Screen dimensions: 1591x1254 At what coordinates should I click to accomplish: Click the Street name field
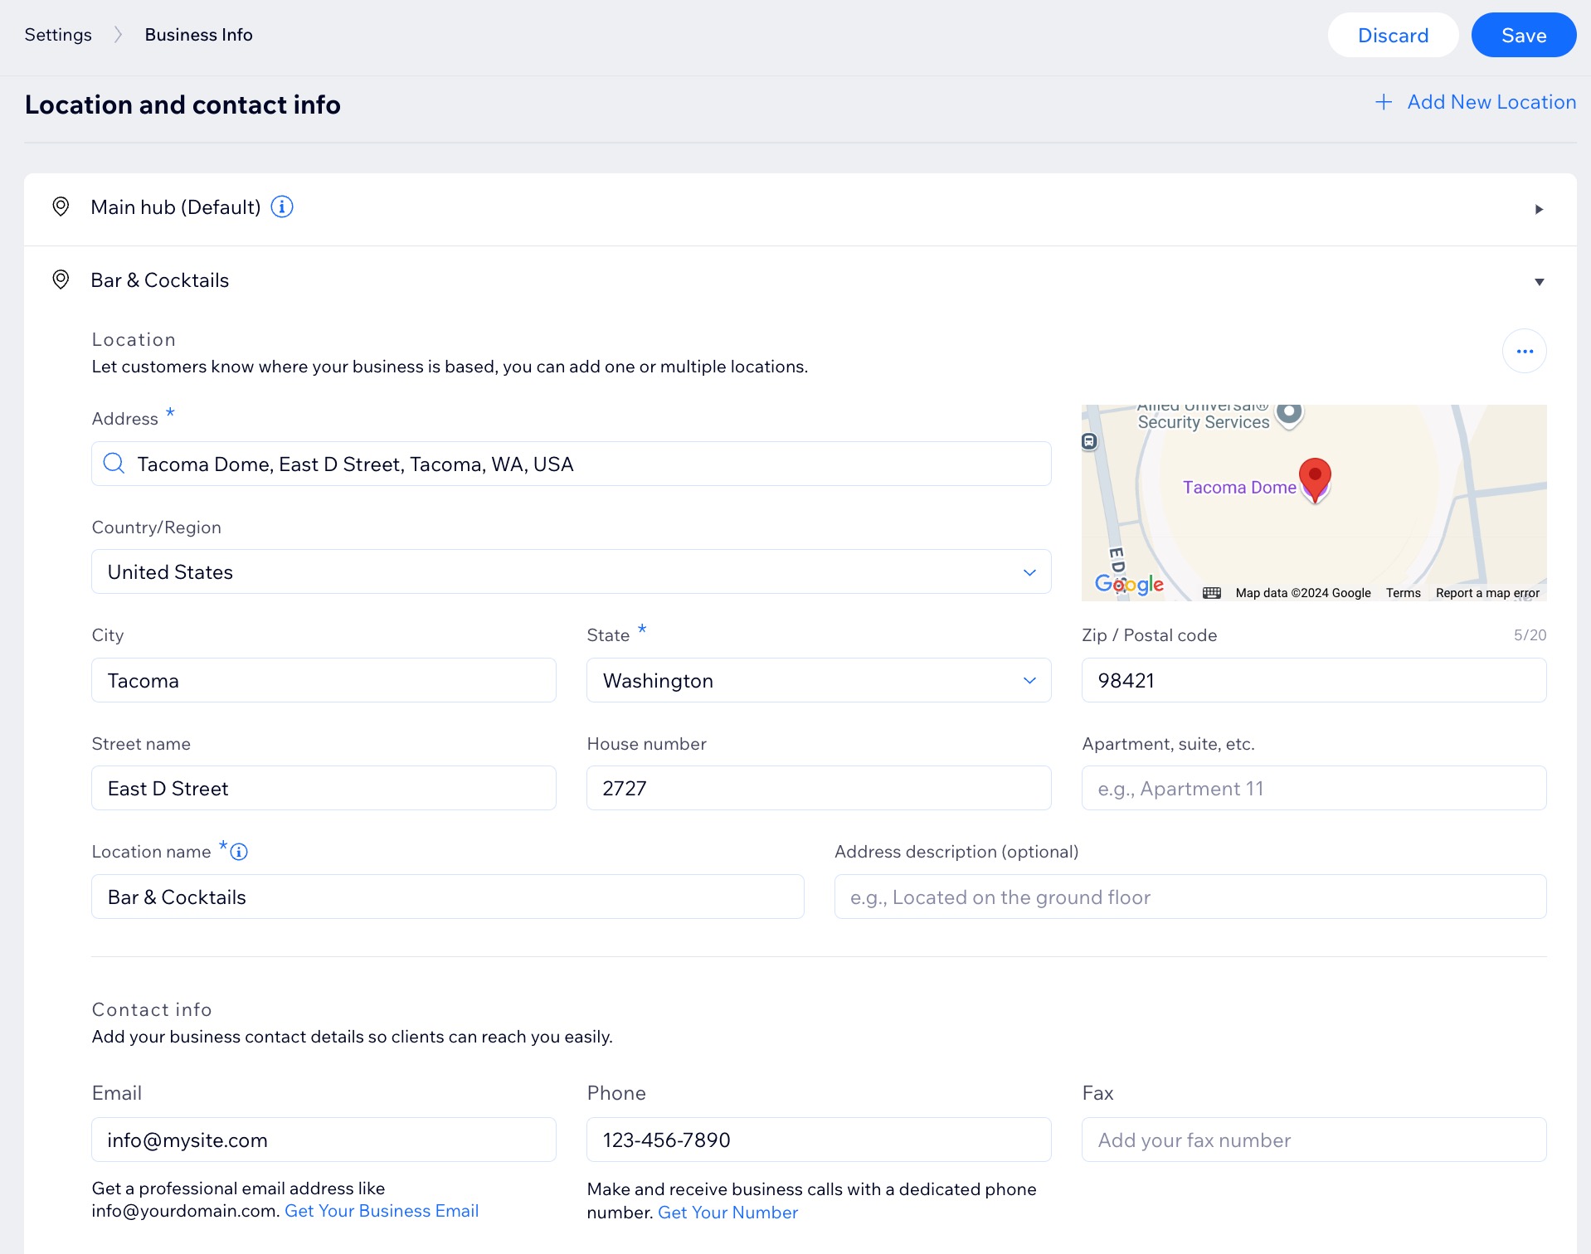click(x=324, y=788)
